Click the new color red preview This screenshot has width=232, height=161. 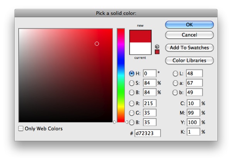140,36
